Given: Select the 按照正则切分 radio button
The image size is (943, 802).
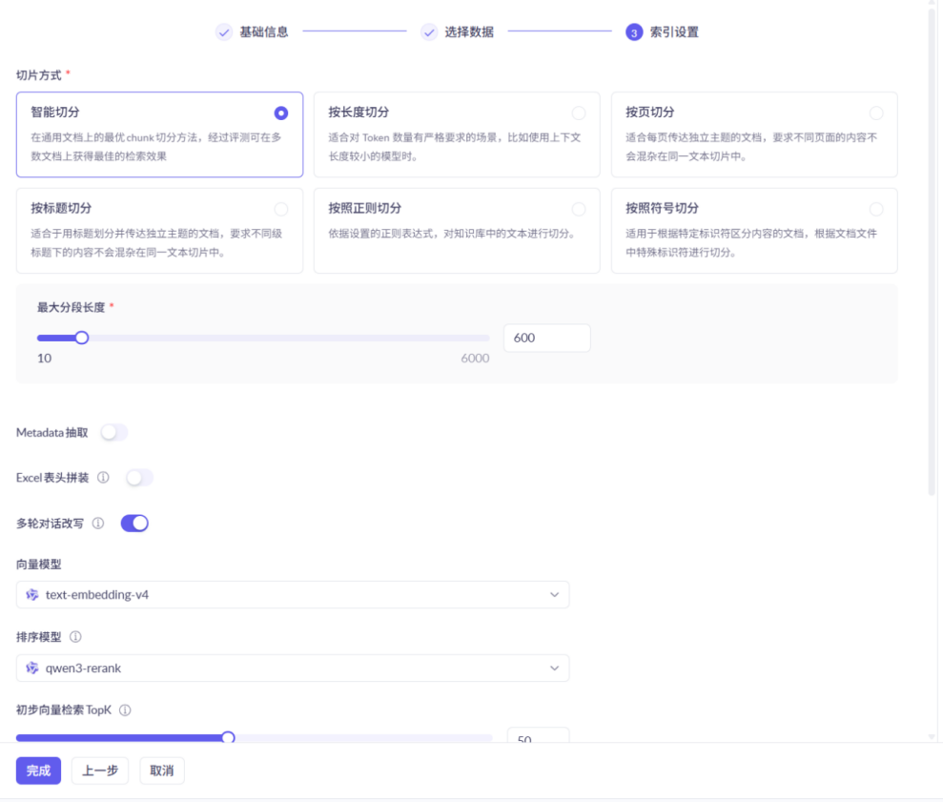Looking at the screenshot, I should 579,210.
